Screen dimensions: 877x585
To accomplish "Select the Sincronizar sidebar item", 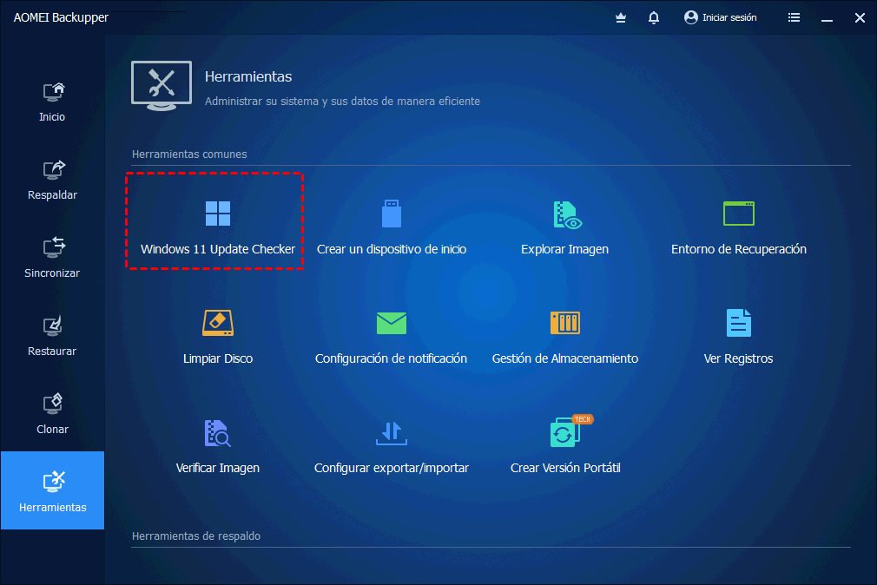I will [x=52, y=258].
